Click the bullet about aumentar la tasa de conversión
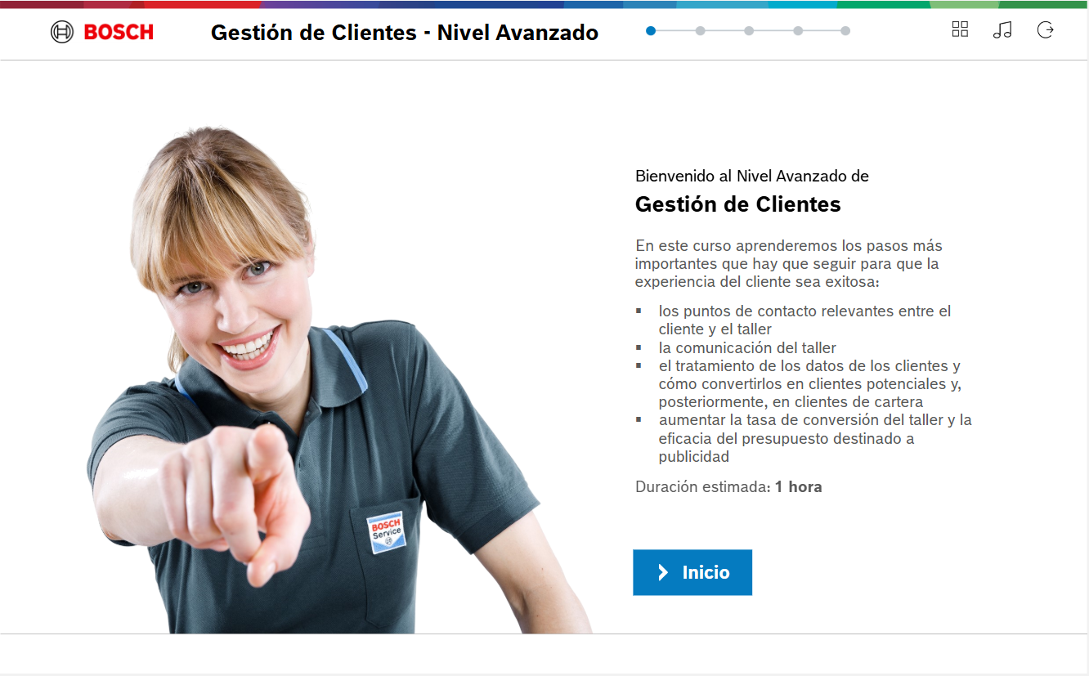The width and height of the screenshot is (1089, 676). (x=804, y=438)
